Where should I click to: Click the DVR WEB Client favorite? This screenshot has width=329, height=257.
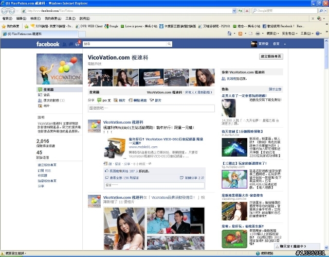coord(89,26)
